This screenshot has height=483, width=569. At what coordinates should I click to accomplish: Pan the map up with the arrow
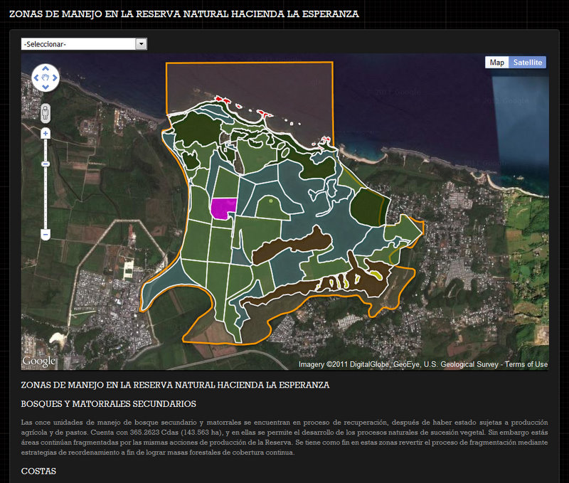click(x=46, y=68)
